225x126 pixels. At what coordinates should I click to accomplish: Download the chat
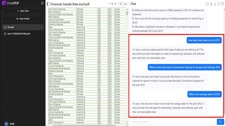(215, 4)
